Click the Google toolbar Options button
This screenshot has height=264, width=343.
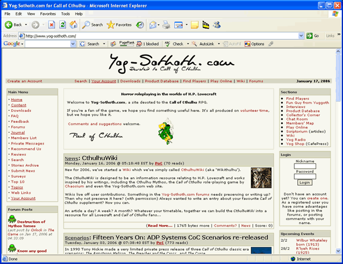coord(254,44)
